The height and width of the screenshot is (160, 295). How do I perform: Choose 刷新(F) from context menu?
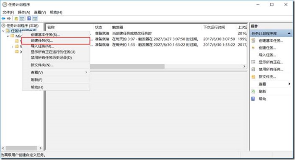(56, 80)
